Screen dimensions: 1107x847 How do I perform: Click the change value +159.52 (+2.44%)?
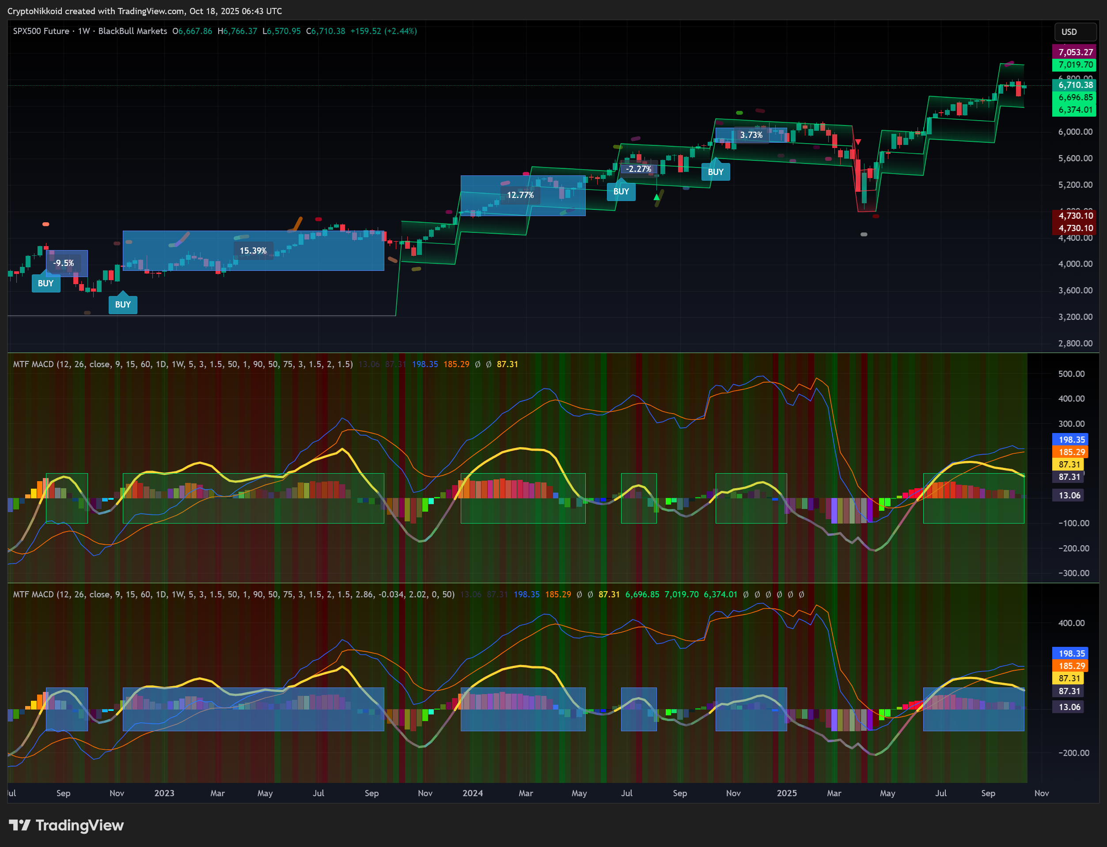coord(383,31)
